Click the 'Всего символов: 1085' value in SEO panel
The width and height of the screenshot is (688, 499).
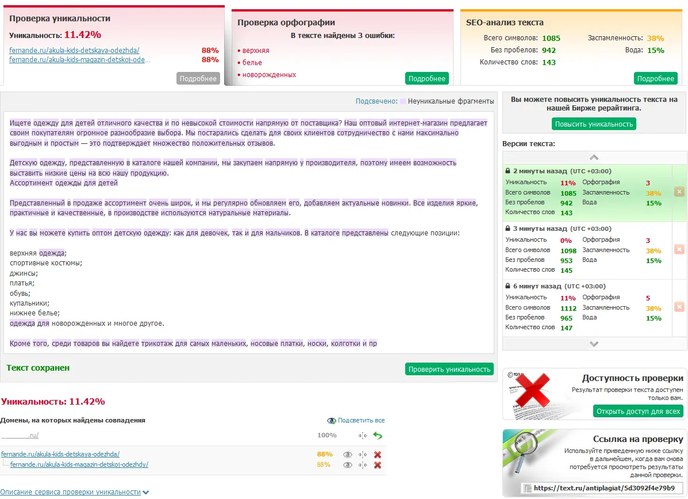point(551,38)
